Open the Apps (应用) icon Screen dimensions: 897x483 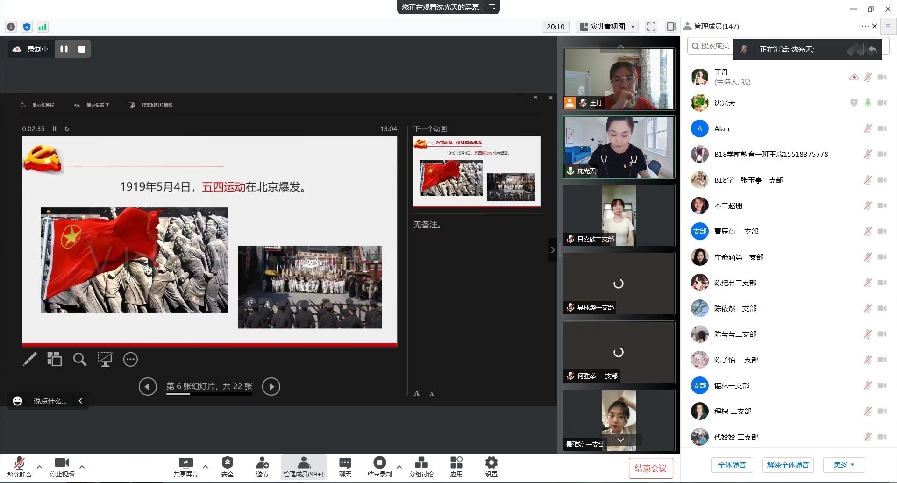click(x=456, y=463)
